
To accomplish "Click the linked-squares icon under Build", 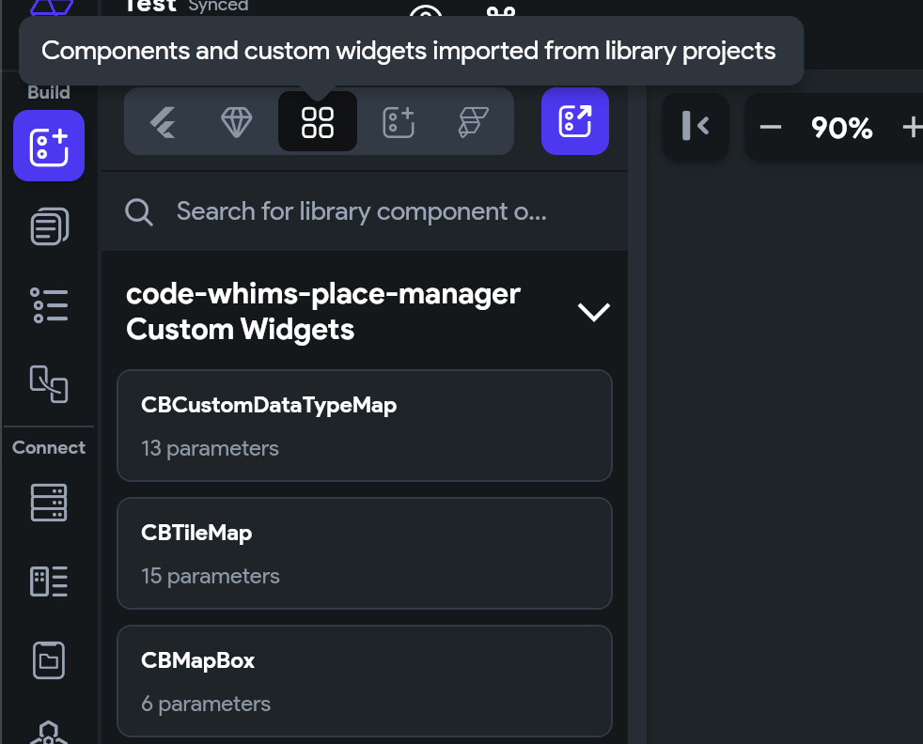I will click(49, 383).
